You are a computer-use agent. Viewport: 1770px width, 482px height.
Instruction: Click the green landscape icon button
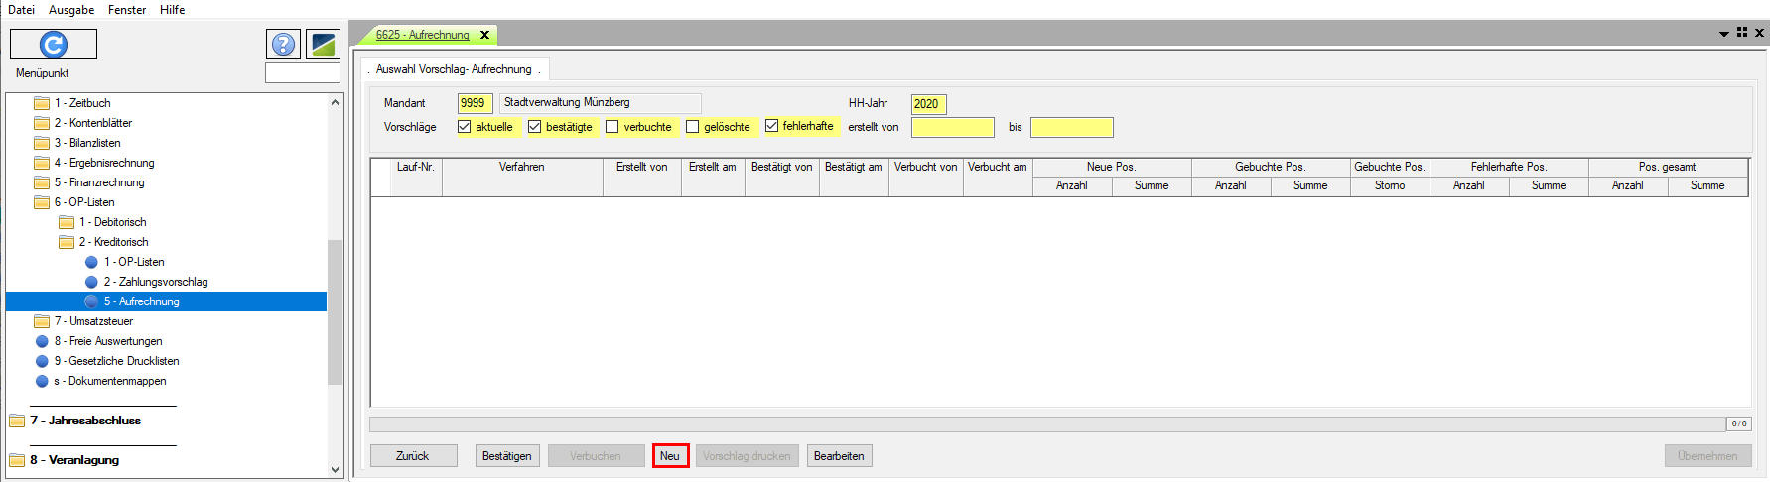click(x=323, y=44)
